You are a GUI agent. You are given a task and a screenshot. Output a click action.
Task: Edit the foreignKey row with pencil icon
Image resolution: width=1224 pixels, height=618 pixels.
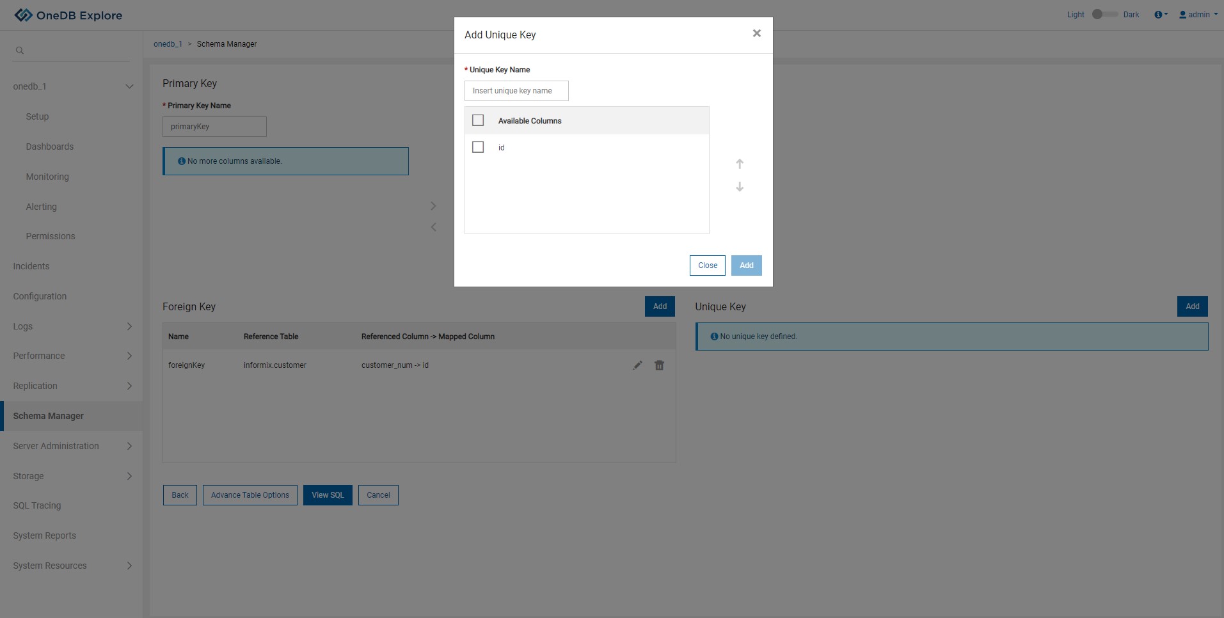[637, 365]
